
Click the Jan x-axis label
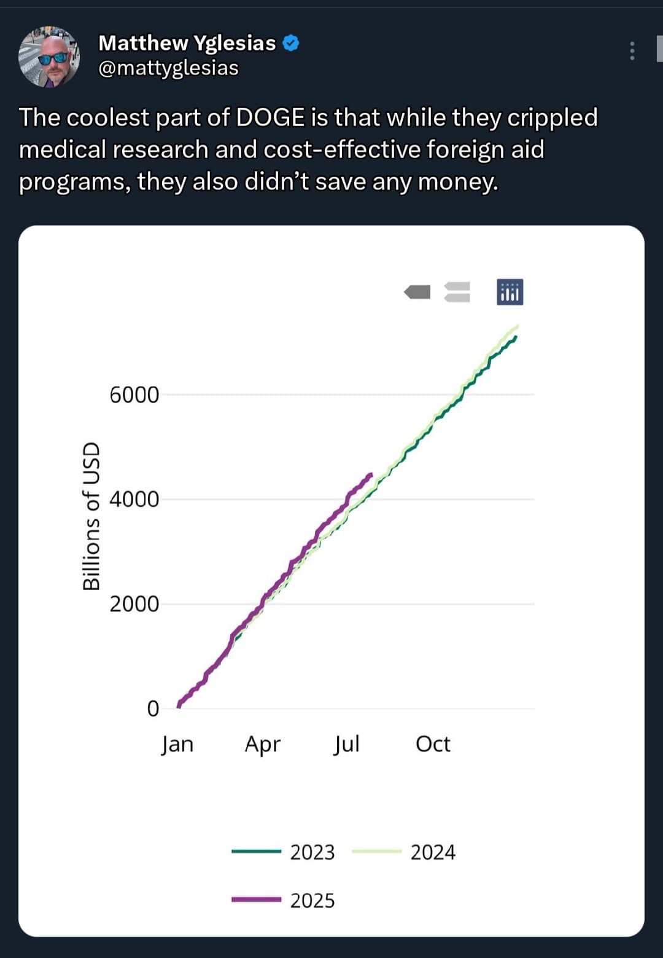[177, 744]
